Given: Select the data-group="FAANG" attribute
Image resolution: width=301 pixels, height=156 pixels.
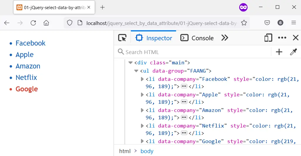Looking at the screenshot, I should (180, 71).
